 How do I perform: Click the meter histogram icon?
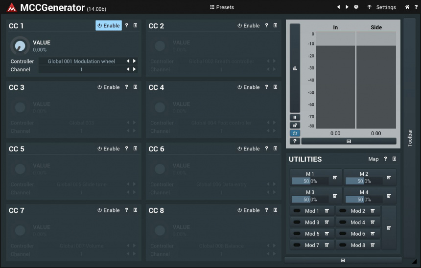tap(295, 68)
